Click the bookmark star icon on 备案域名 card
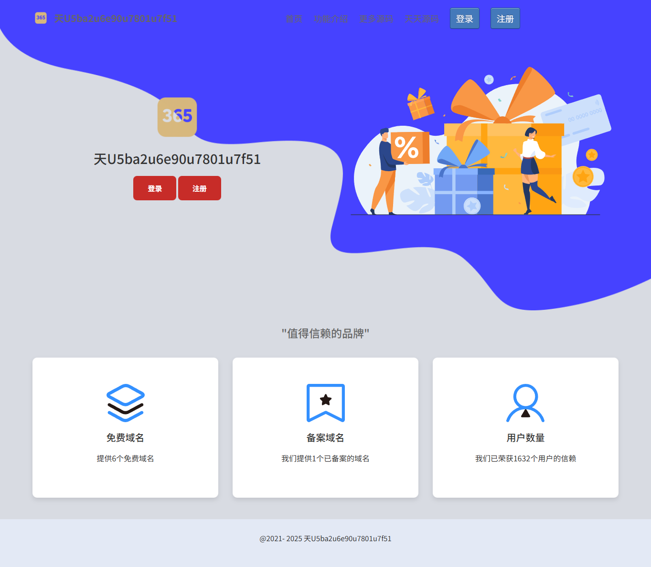Image resolution: width=651 pixels, height=567 pixels. click(x=325, y=402)
